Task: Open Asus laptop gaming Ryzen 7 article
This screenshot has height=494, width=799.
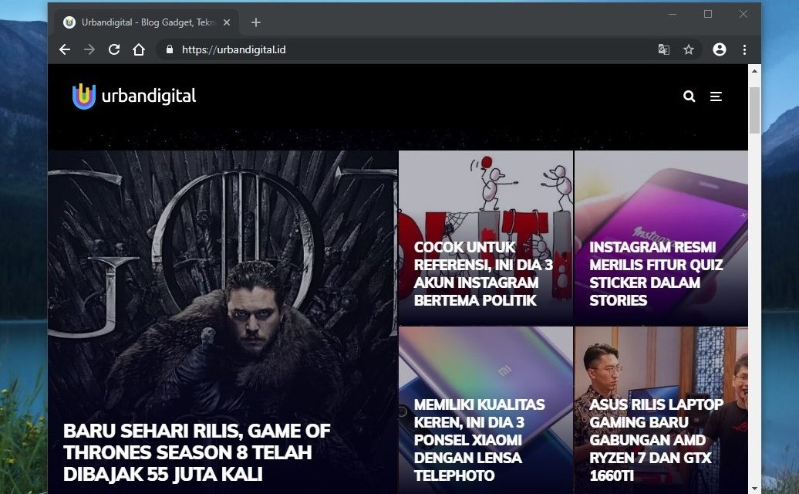Action: coord(656,440)
